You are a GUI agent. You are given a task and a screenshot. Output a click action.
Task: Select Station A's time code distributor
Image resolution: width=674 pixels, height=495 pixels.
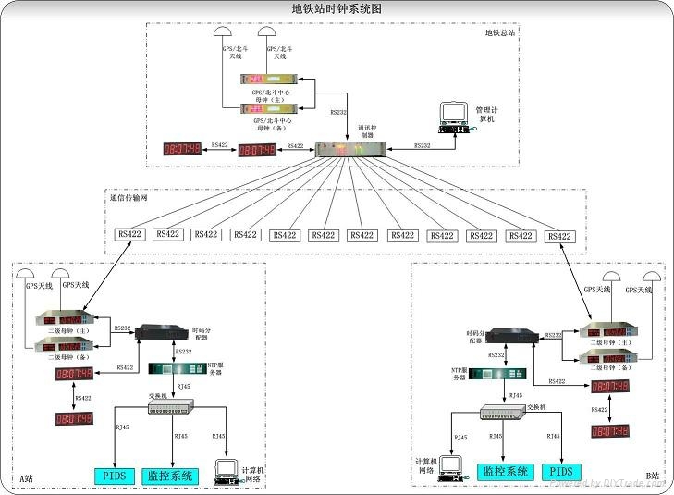point(161,332)
